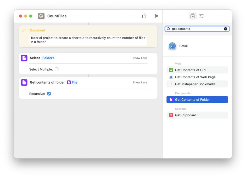Click the File variable token
The width and height of the screenshot is (246, 177).
coord(73,82)
